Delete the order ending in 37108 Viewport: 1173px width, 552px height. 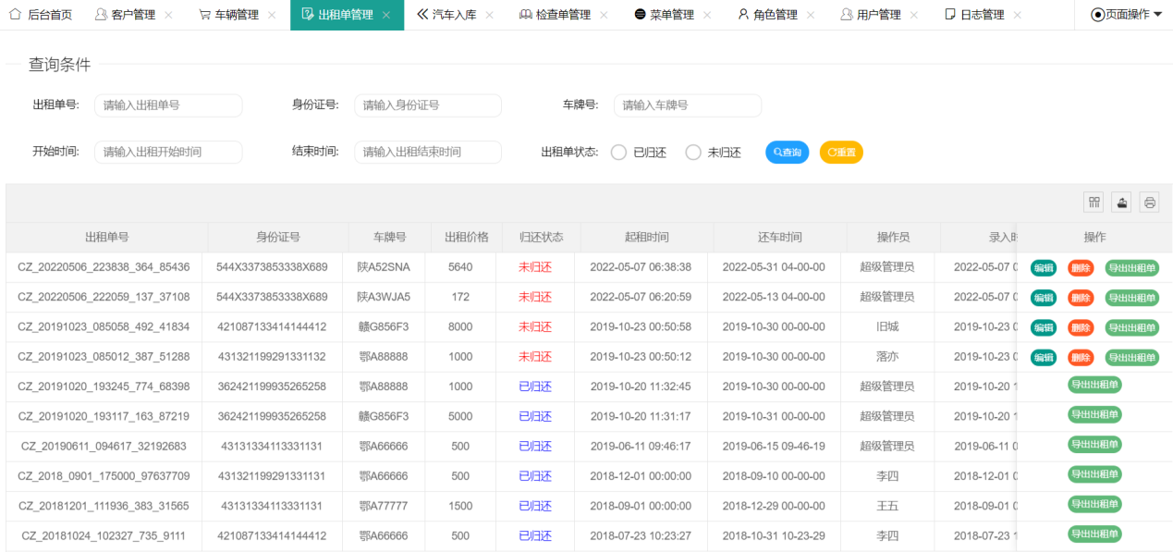click(1081, 298)
